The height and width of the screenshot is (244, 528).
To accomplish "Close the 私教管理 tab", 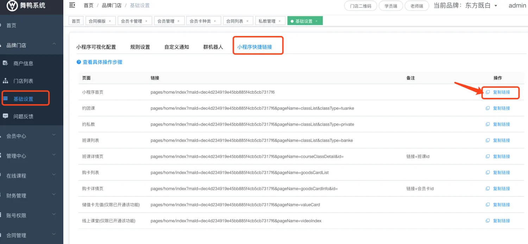I will tap(280, 21).
